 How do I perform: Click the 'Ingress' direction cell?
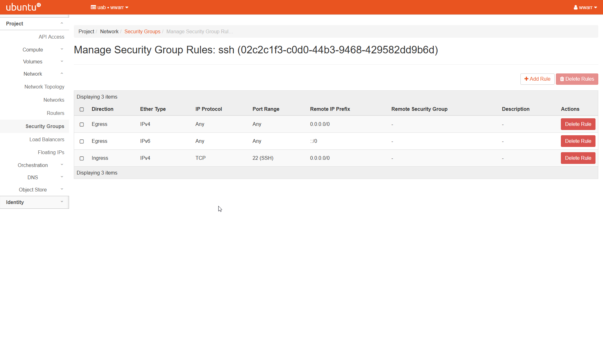[x=100, y=158]
